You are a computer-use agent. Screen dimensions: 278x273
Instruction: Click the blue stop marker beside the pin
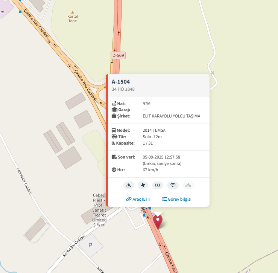[144, 215]
